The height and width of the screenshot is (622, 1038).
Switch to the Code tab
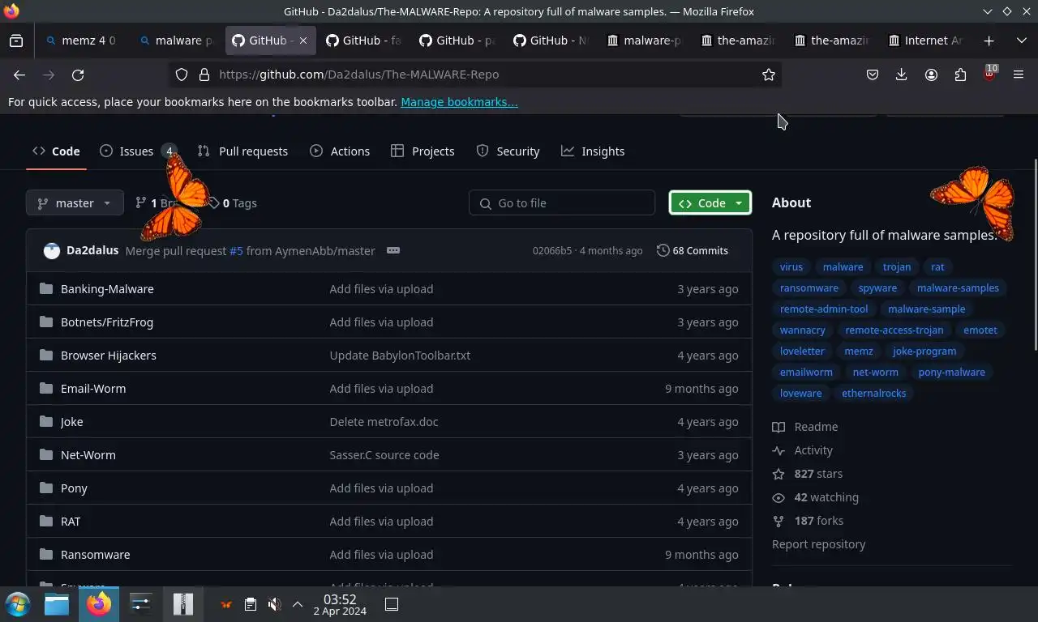pos(56,151)
